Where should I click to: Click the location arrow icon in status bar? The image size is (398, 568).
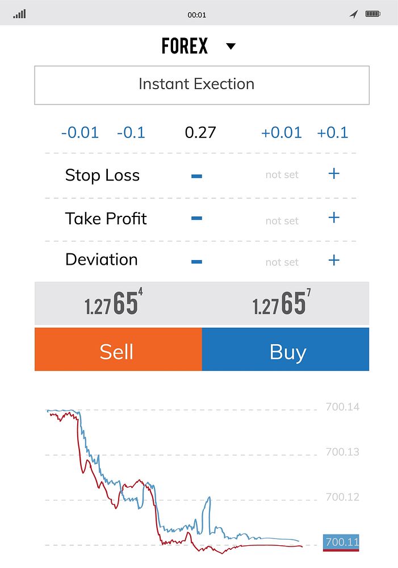(353, 13)
